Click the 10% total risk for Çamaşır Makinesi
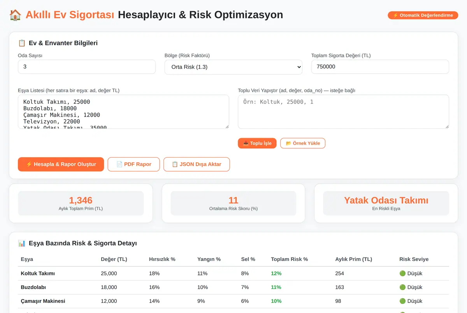Viewport: 467px width, 313px height. tap(276, 301)
